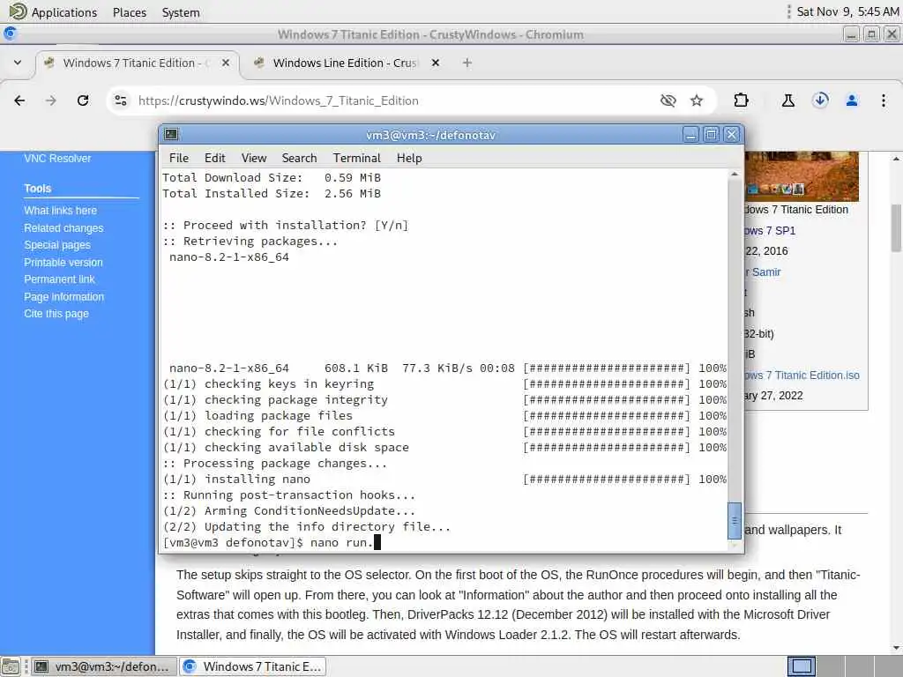Image resolution: width=903 pixels, height=677 pixels.
Task: Open the tab search dropdown arrow
Action: pyautogui.click(x=18, y=63)
